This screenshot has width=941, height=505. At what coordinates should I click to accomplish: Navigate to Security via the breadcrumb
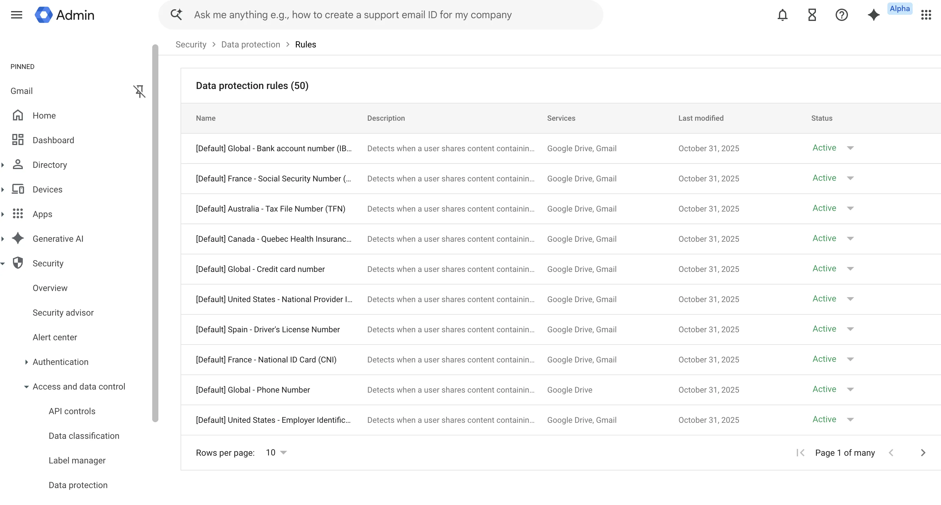191,44
